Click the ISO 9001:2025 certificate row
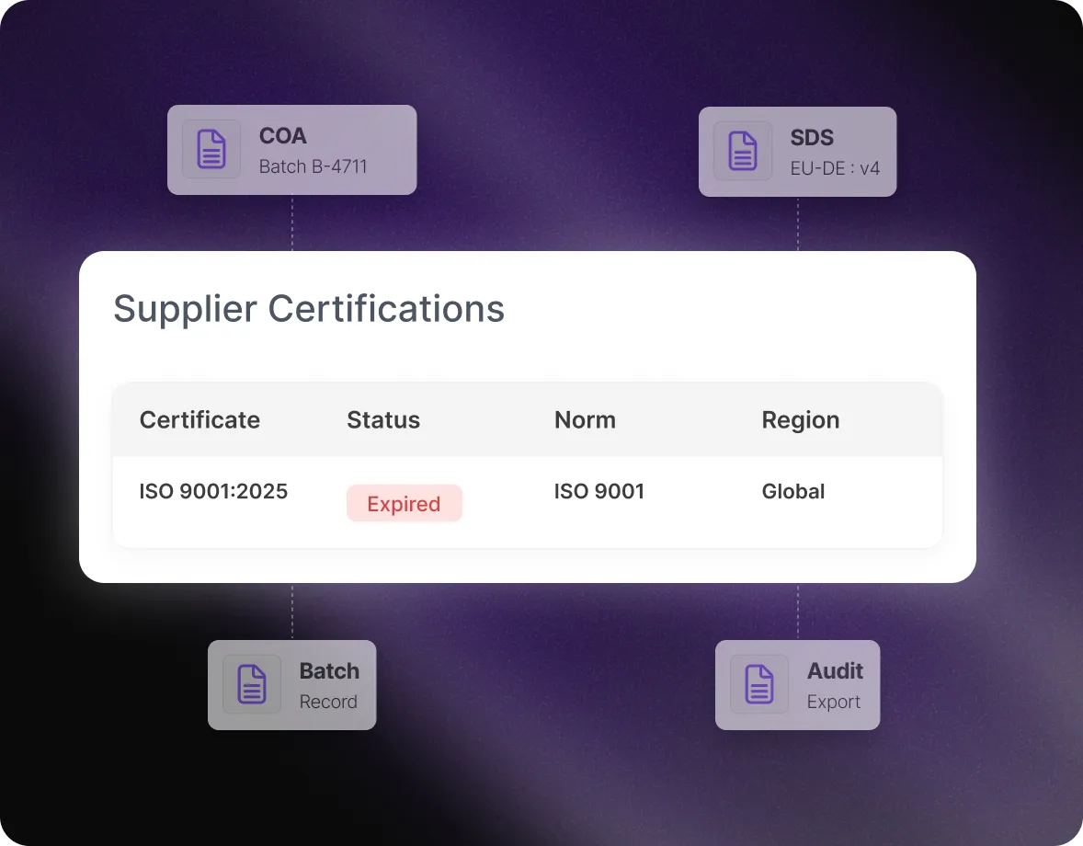Image resolution: width=1083 pixels, height=846 pixels. [x=213, y=491]
